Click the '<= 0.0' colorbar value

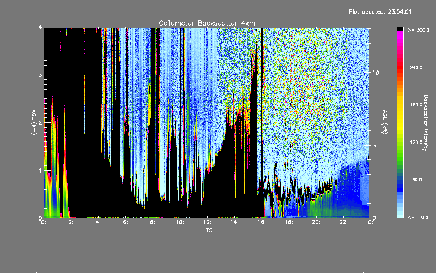coord(419,217)
